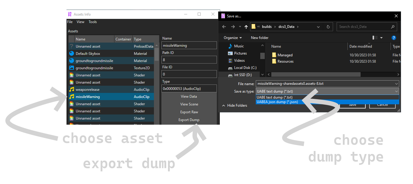The image size is (413, 184).
Task: Refresh the dcs3_Data folder listing
Action: pos(328,27)
